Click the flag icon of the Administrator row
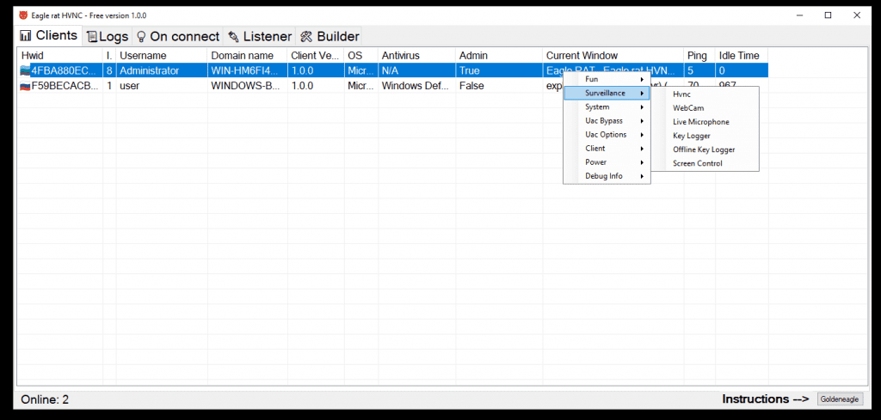 [x=25, y=71]
